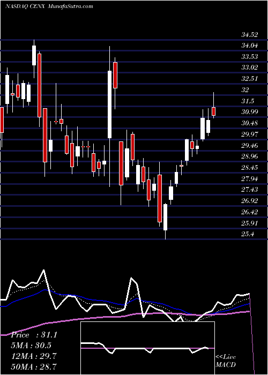Screen dimensions: 268x375
Task: Click the 33.53 price level label
Action: tap(250, 57)
